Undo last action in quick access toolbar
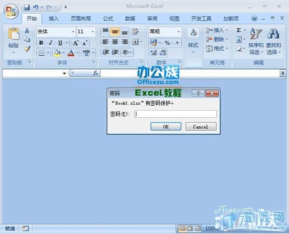The image size is (289, 234). point(36,7)
